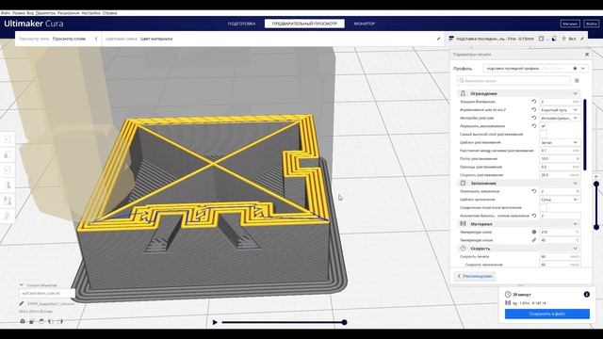Edit the ironing line spacing 0.1 field
Viewport: 603px width, 339px height.
560,151
